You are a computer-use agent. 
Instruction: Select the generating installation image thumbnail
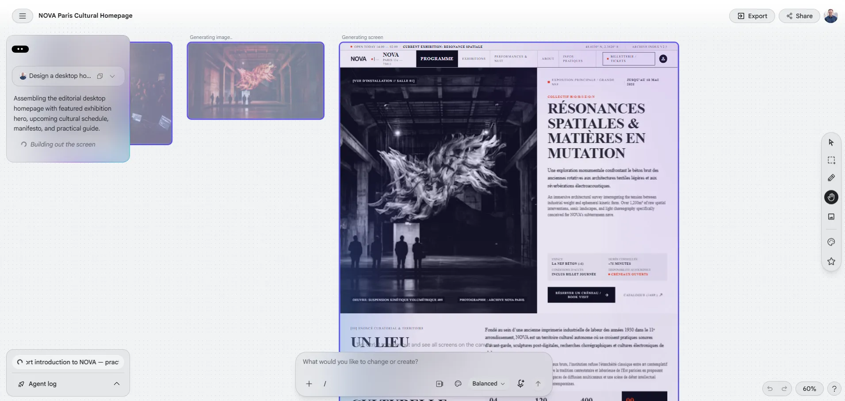(256, 81)
